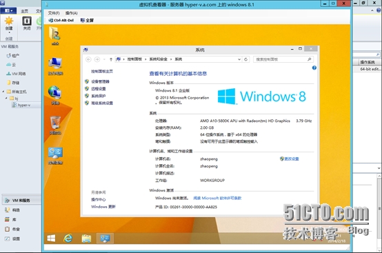The height and width of the screenshot is (253, 382).
Task: Launch Internet Explorer from VM taskbar
Action: pyautogui.click(x=68, y=238)
